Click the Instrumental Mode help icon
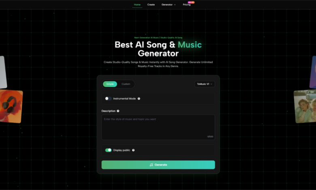This screenshot has height=190, width=316. (139, 99)
